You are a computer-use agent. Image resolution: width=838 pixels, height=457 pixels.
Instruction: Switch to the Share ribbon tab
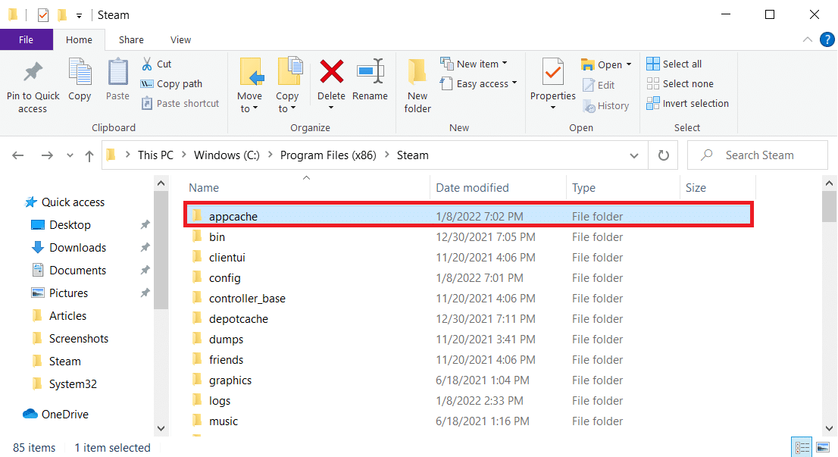click(x=131, y=39)
